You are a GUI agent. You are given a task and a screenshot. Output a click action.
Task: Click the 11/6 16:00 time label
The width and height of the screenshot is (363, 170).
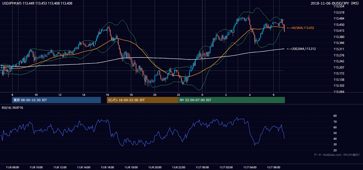pyautogui.click(x=107, y=167)
